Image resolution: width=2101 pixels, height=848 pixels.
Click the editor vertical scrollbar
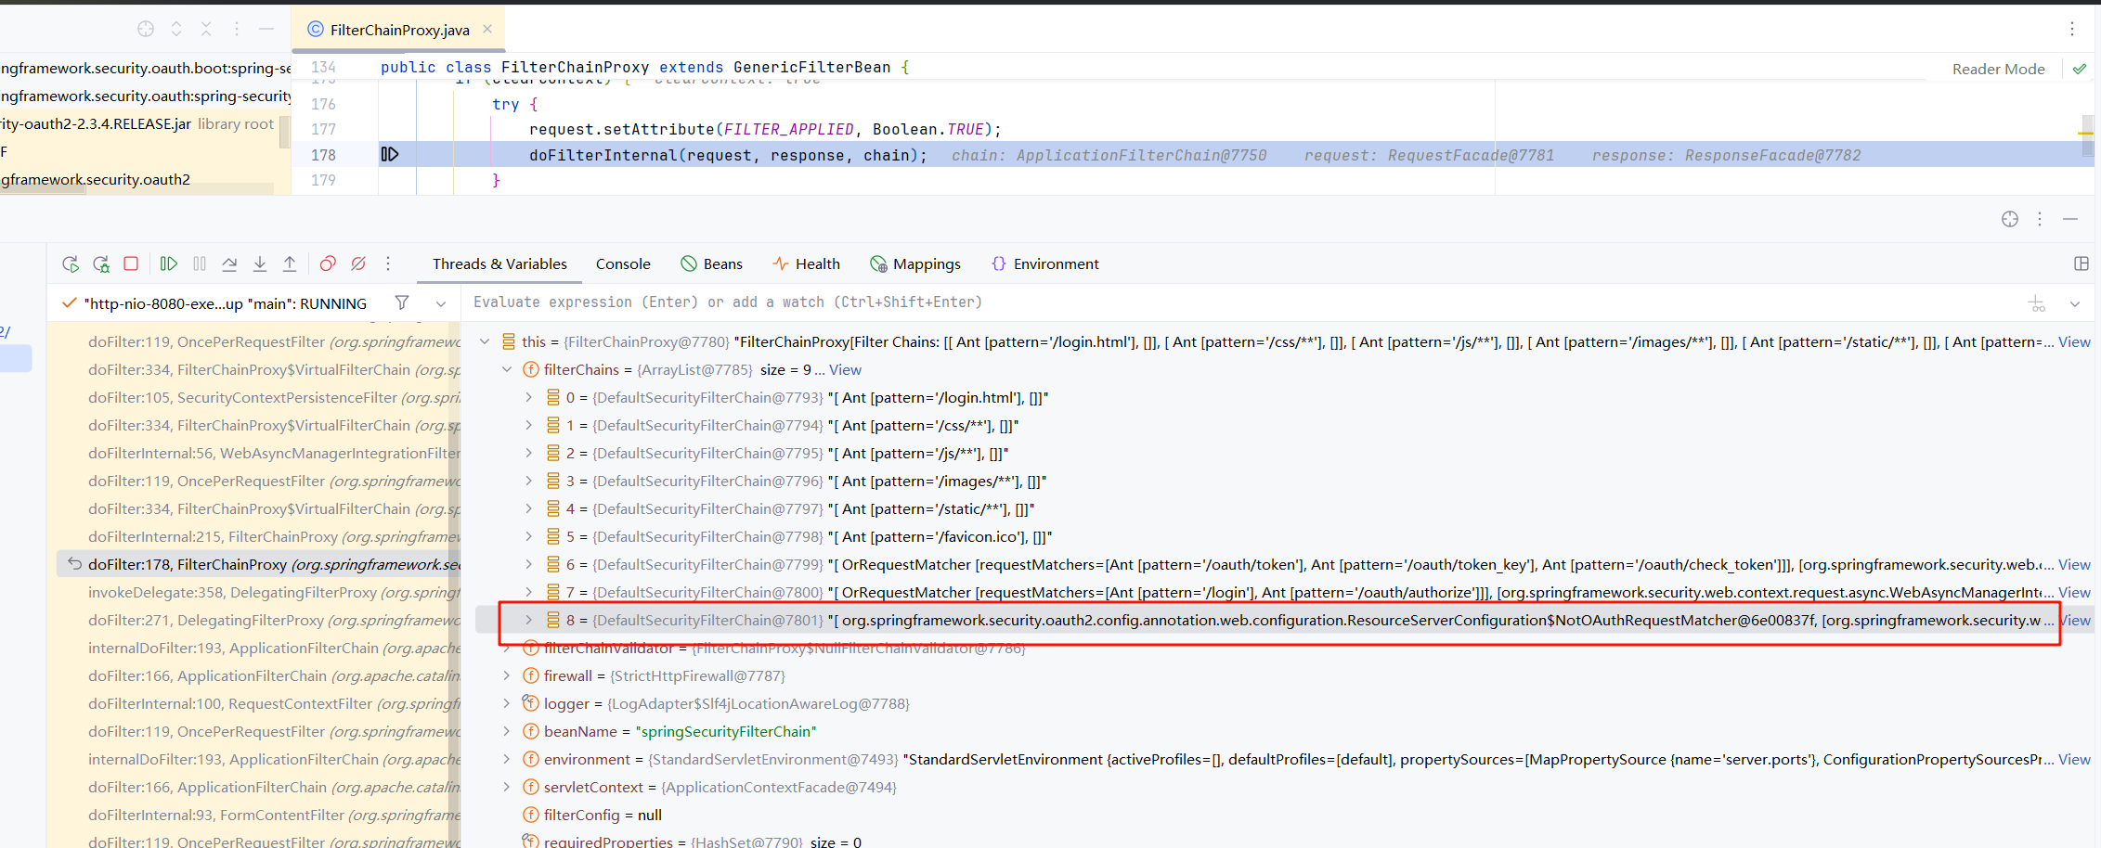pyautogui.click(x=2087, y=135)
